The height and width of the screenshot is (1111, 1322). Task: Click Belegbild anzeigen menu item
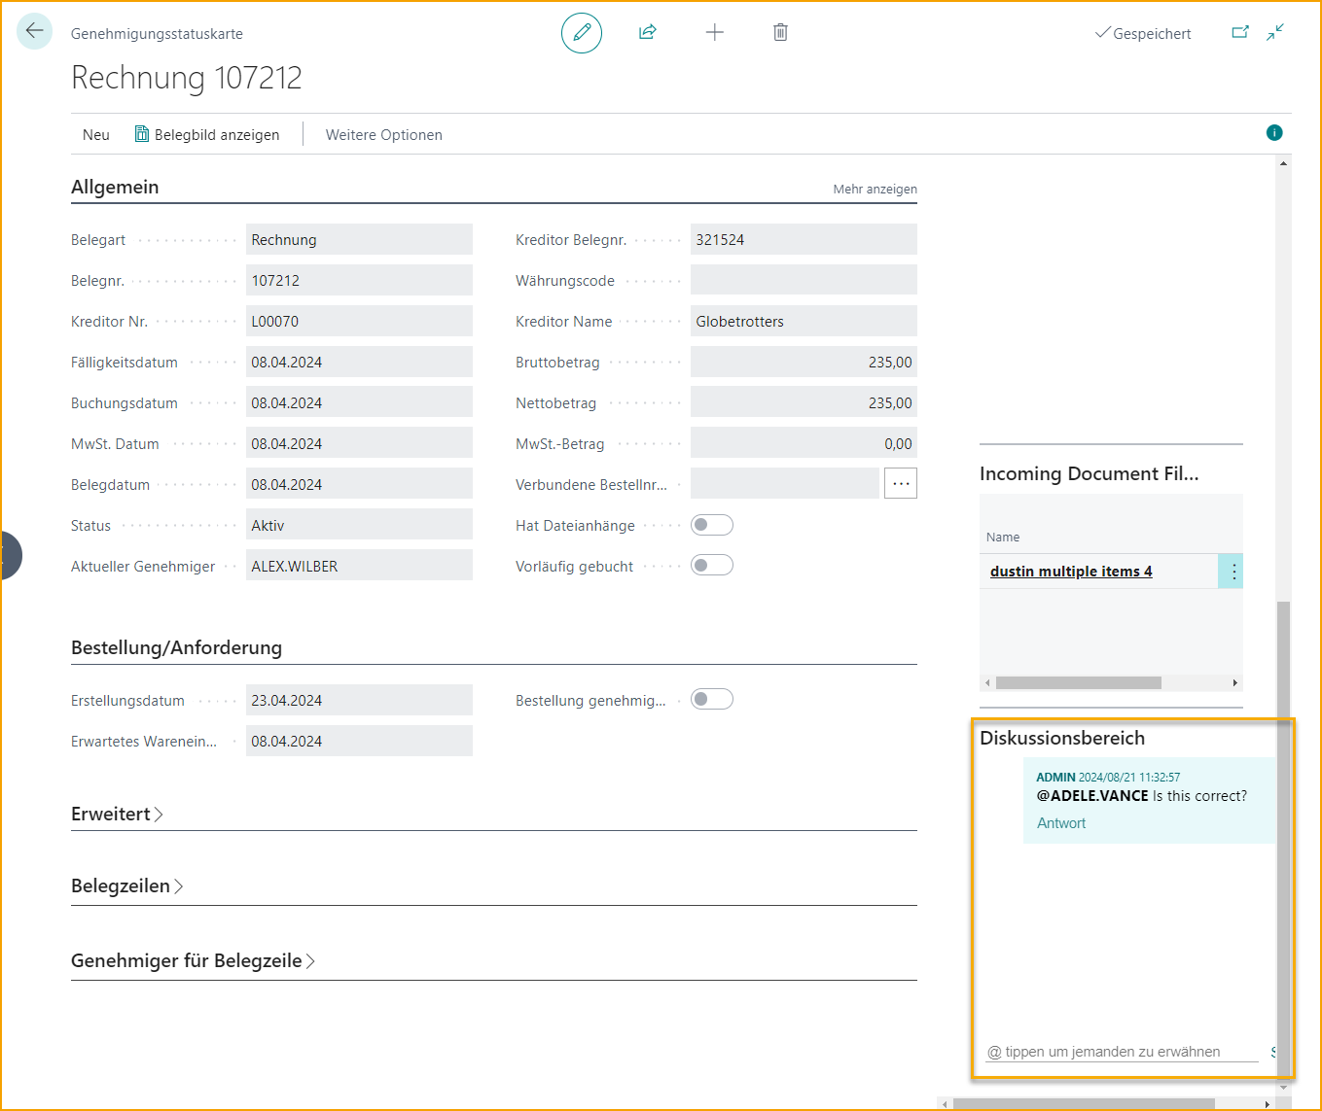click(x=207, y=135)
